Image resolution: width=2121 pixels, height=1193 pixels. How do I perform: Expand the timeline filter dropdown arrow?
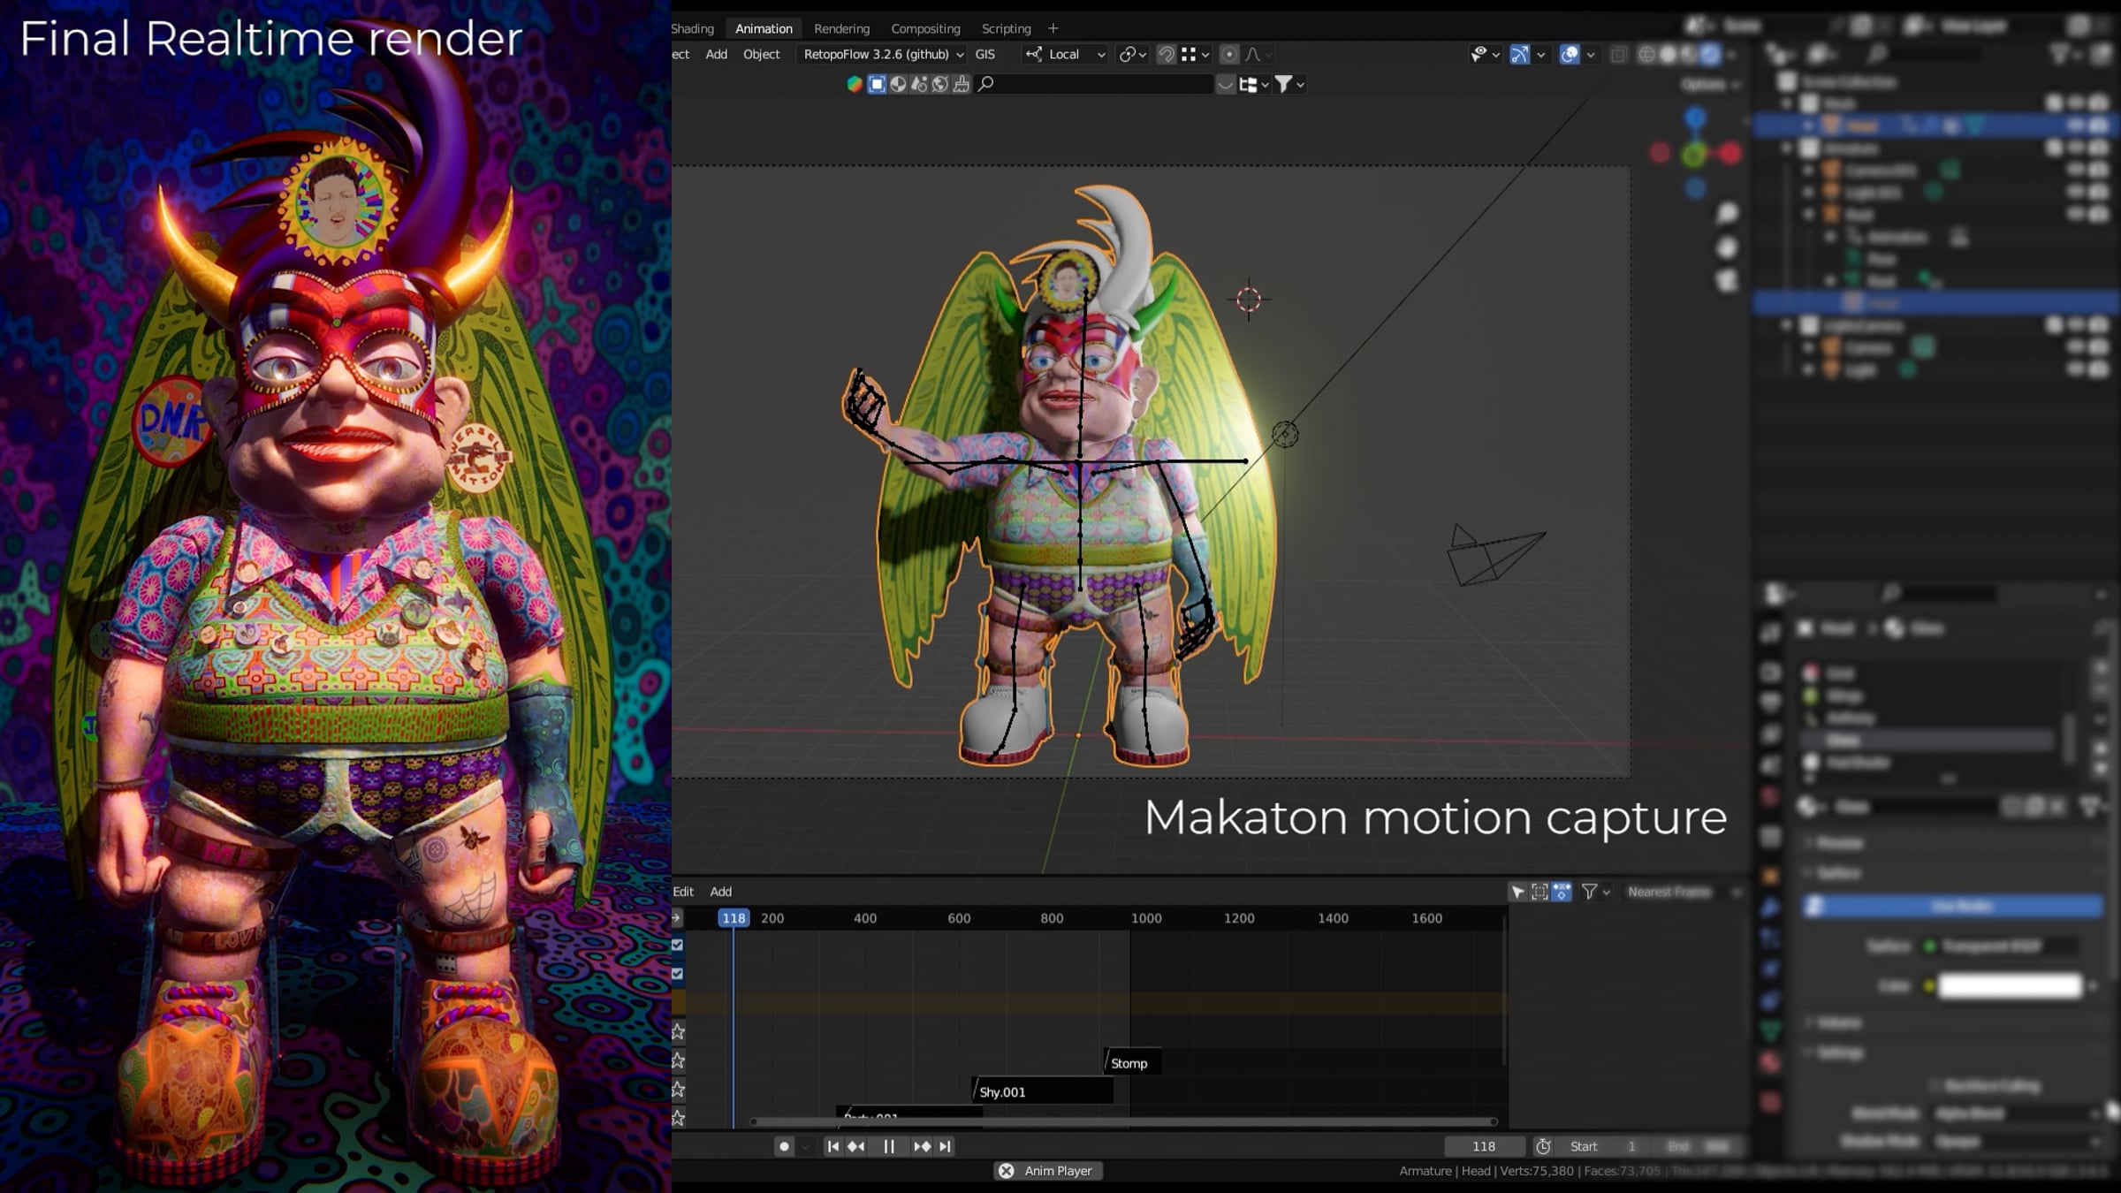point(1607,893)
